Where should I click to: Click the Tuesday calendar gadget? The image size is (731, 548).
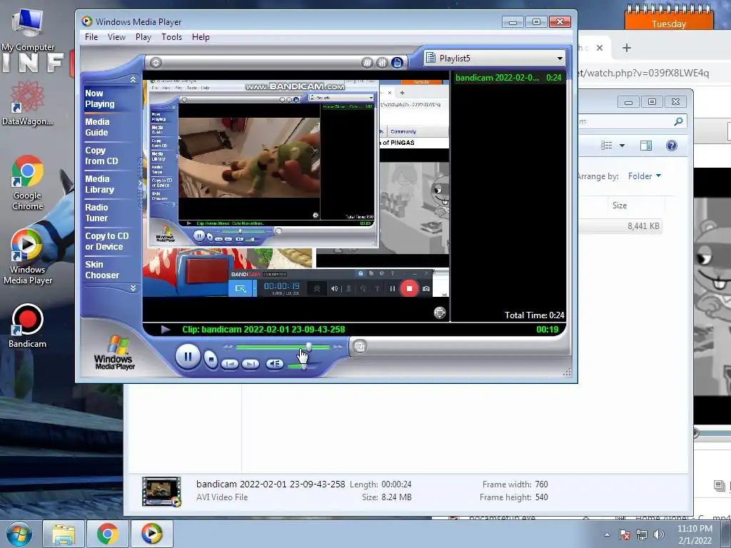pyautogui.click(x=669, y=17)
